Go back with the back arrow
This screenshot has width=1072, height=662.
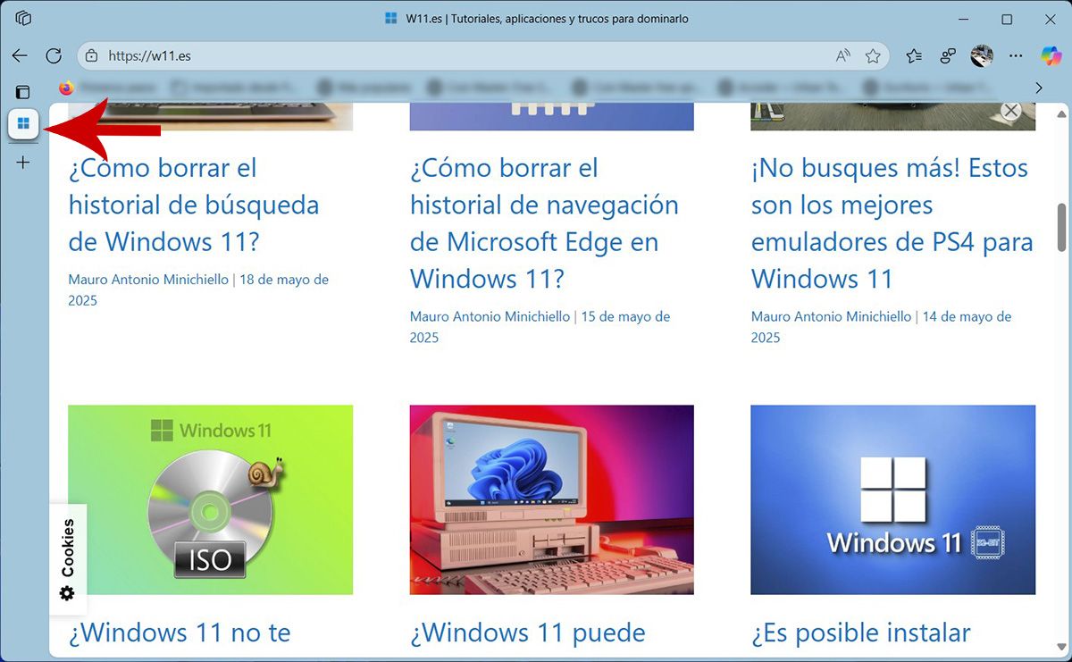tap(20, 55)
